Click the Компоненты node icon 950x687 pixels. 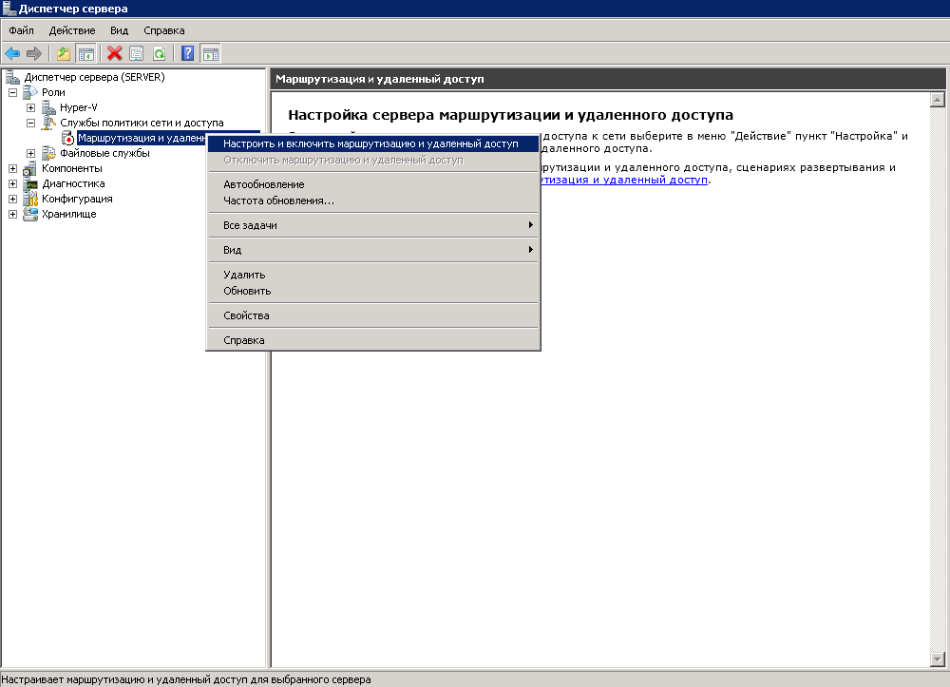coord(30,168)
